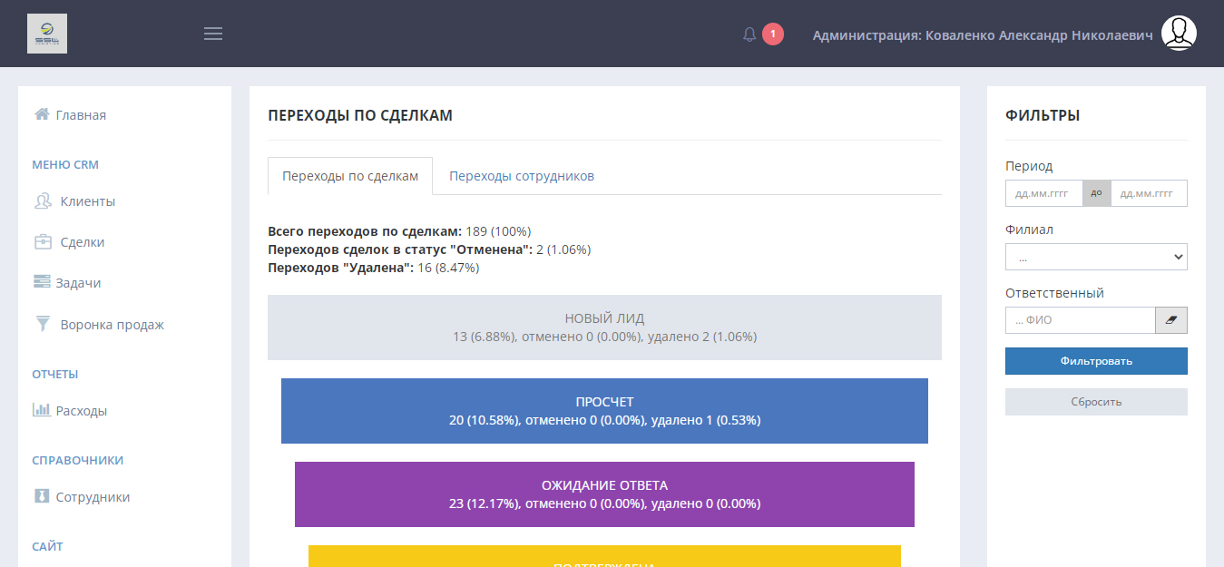
Task: Click the purple Ожидание ответа funnel bar
Action: (x=604, y=494)
